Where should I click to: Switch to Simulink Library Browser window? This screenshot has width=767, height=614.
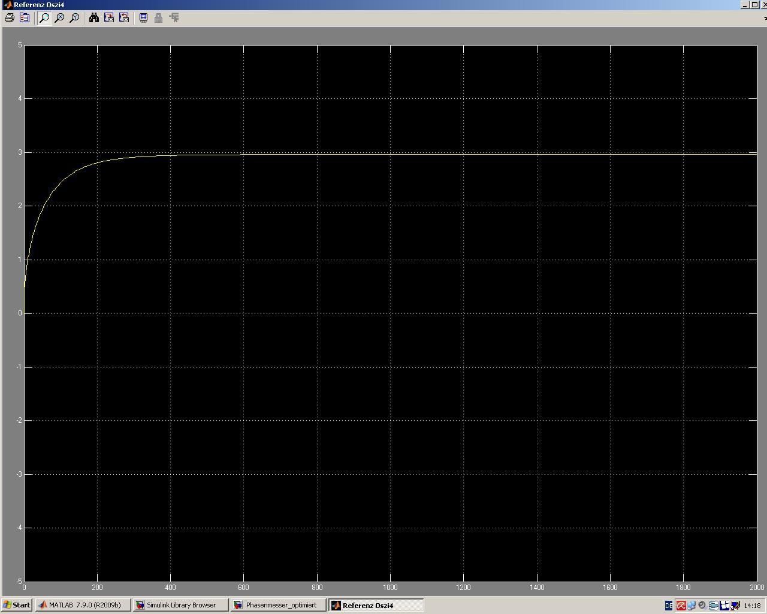pyautogui.click(x=180, y=605)
